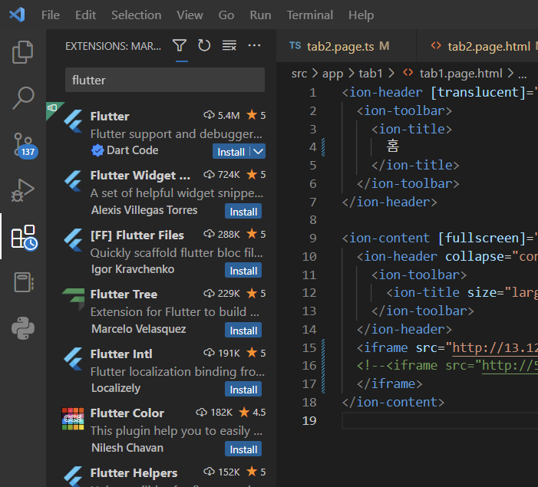
Task: Click the Flutter Color 4.5 star rating
Action: click(252, 412)
